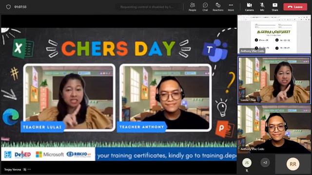The height and width of the screenshot is (175, 312).
Task: Show the +2 overflow participants
Action: (x=265, y=163)
